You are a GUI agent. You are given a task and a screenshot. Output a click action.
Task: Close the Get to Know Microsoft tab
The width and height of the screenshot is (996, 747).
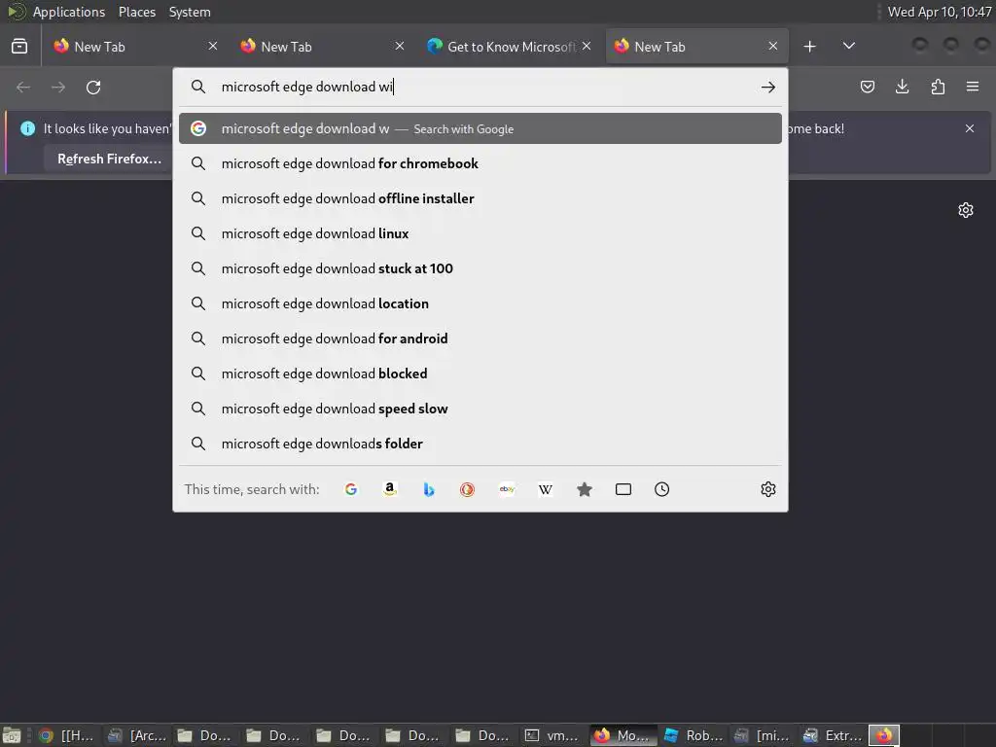pos(587,46)
